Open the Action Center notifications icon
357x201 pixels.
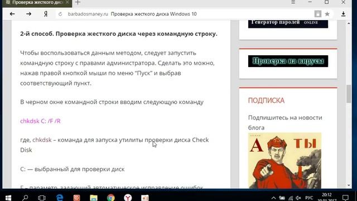click(x=345, y=198)
